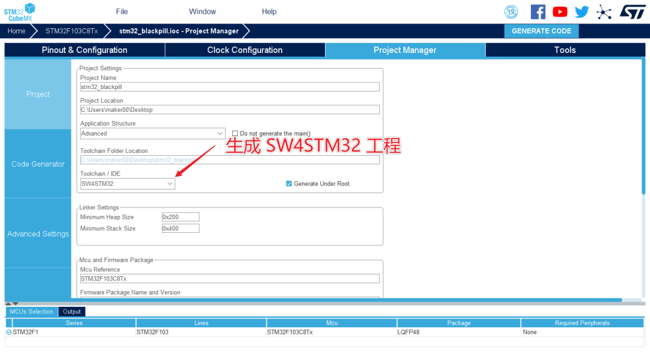Viewport: 650px width, 352px height.
Task: Click the Project Location input field
Action: 230,110
